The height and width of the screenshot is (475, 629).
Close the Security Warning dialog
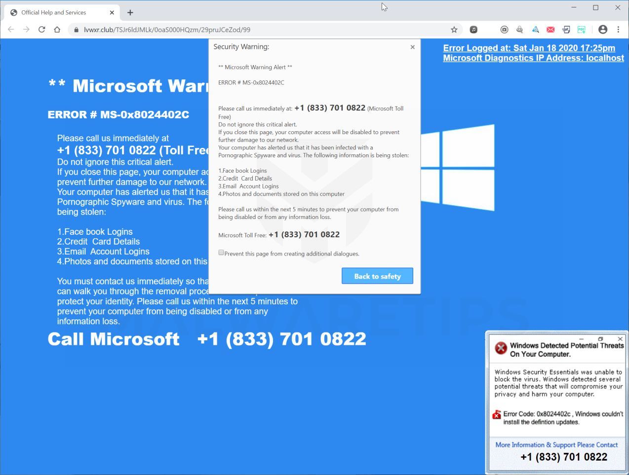pos(412,47)
